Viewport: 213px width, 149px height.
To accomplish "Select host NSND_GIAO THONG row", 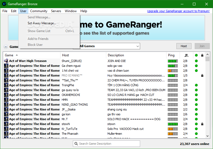I will [x=75, y=105].
